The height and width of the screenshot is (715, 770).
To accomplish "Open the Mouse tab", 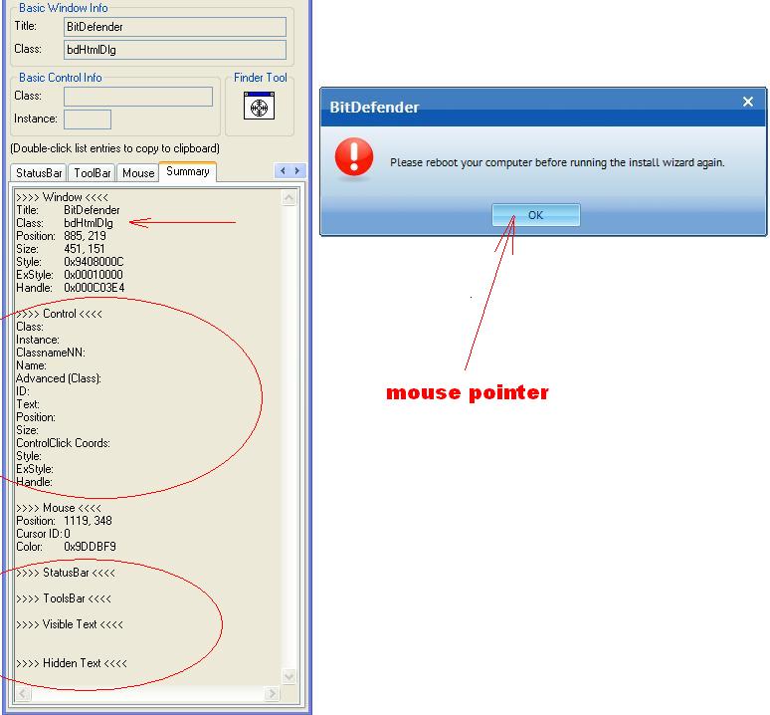I will [138, 173].
